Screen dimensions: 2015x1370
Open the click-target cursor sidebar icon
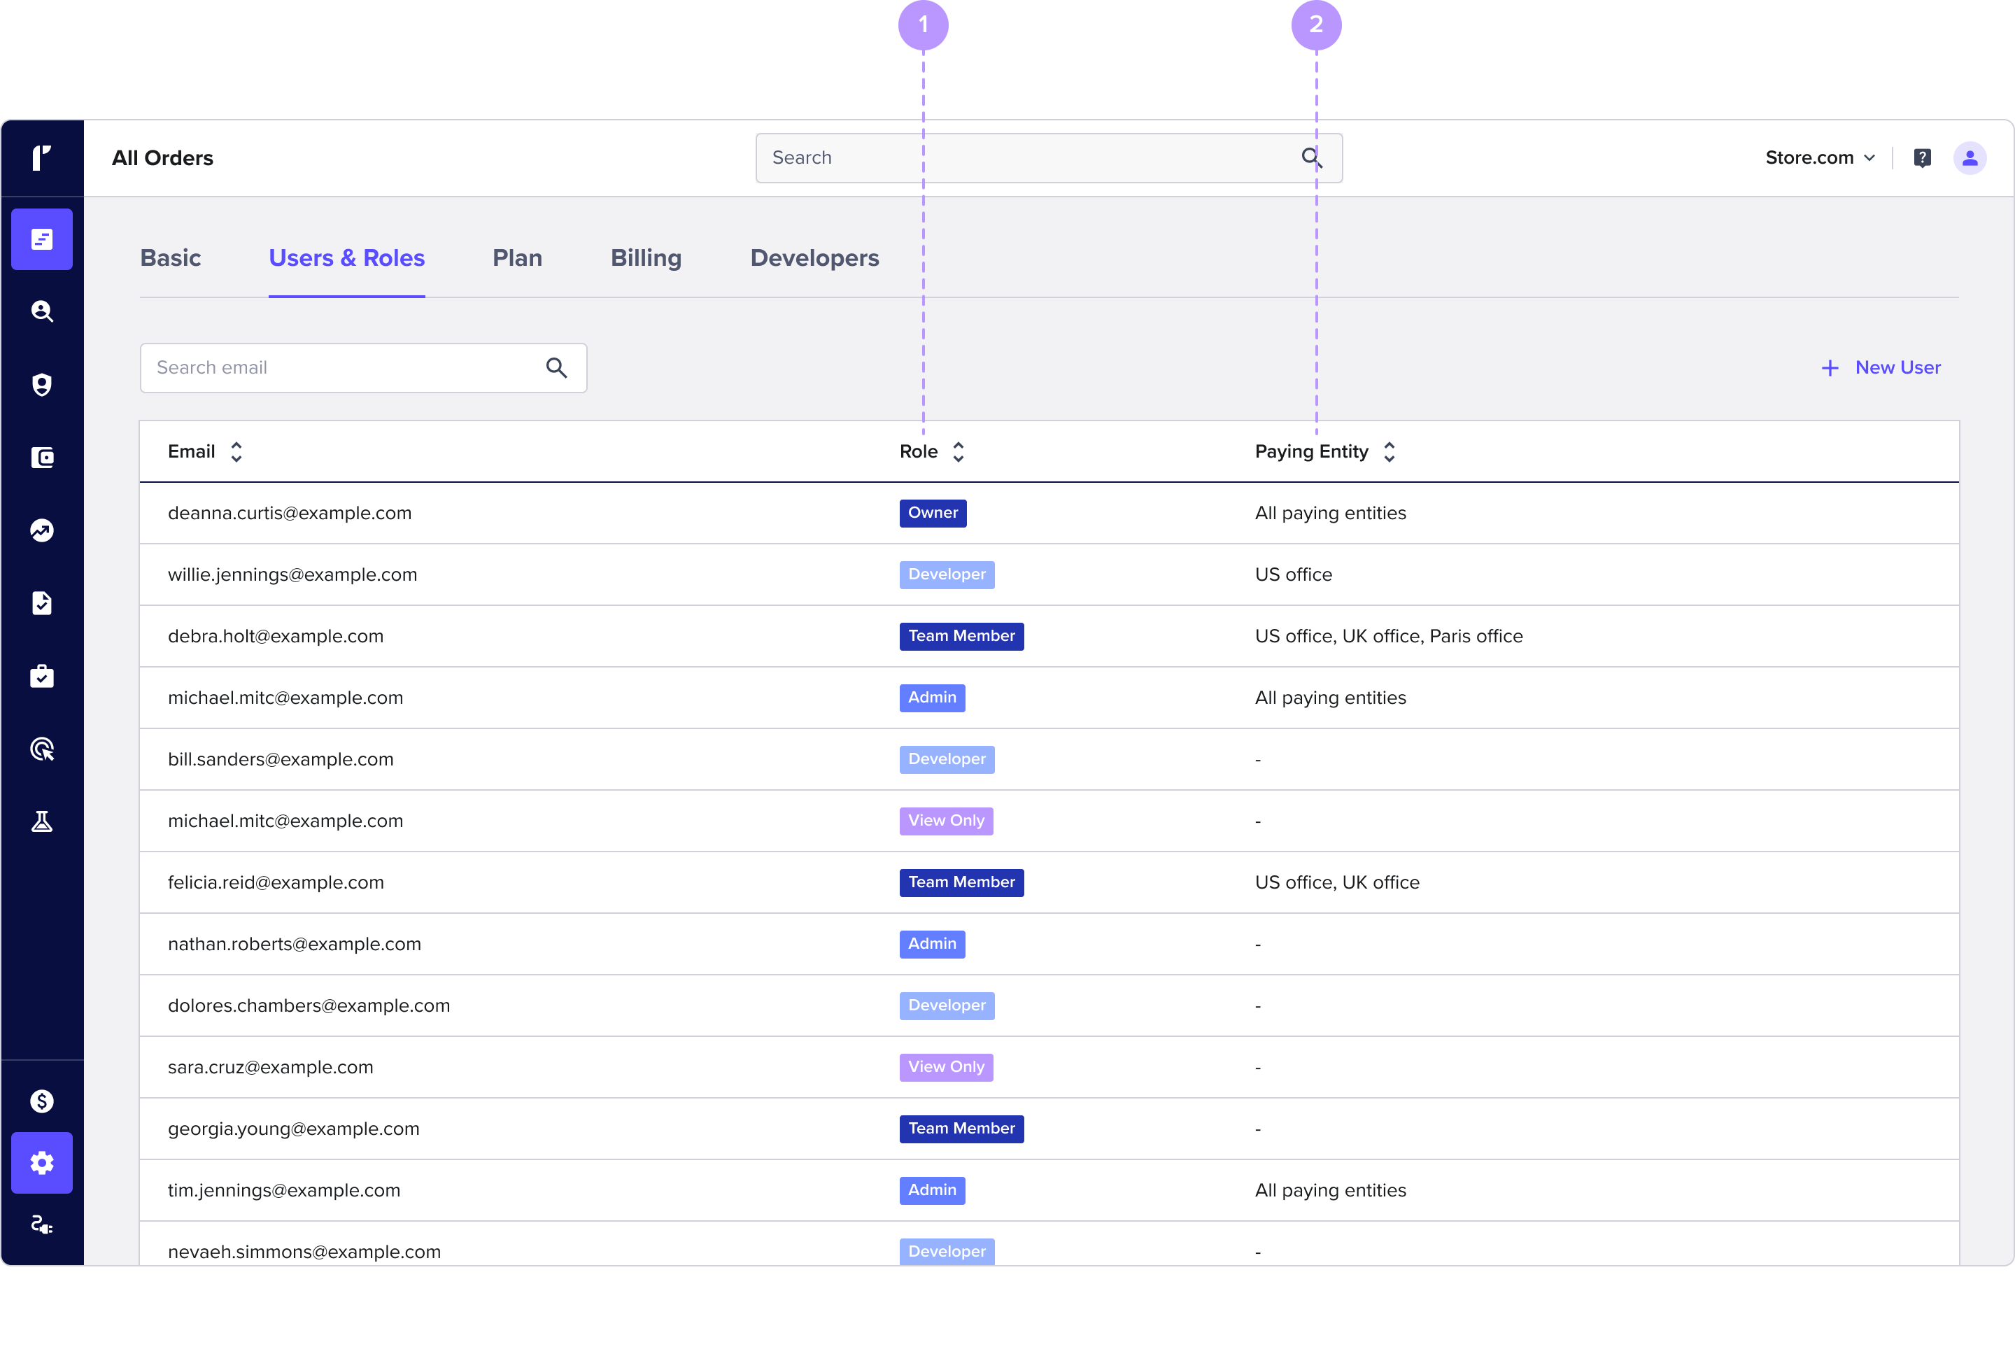pos(41,748)
